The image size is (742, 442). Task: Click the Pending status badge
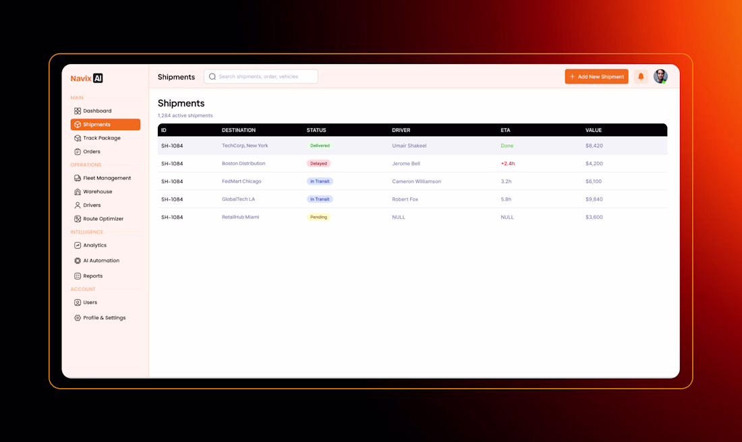tap(318, 218)
